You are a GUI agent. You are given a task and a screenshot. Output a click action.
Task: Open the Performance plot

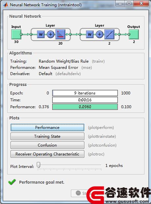point(47,128)
